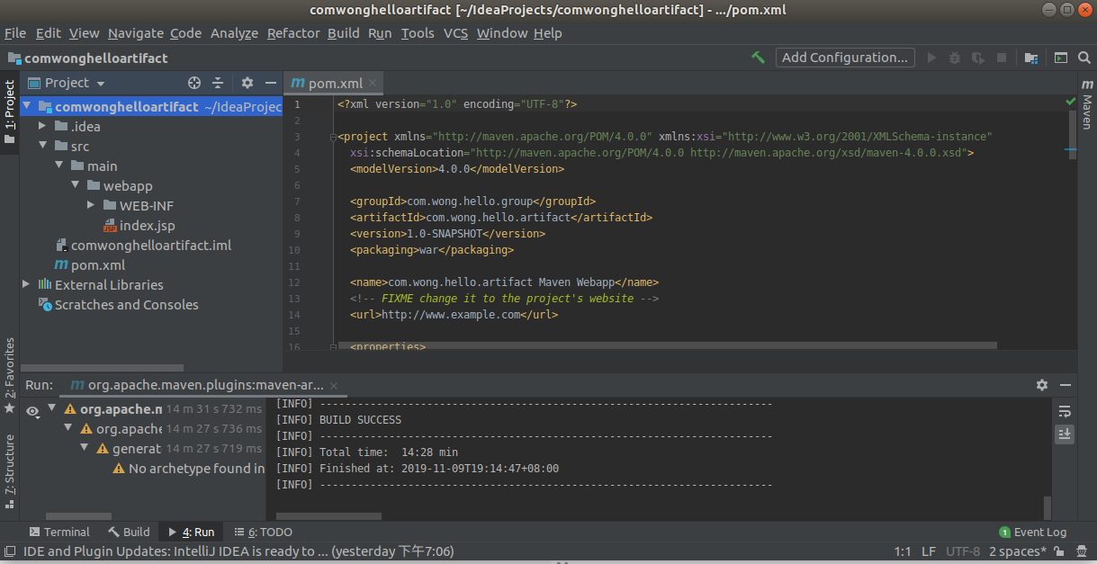Screen dimensions: 1097x564
Task: Click the Run console vertical scrollbar
Action: (x=1047, y=508)
